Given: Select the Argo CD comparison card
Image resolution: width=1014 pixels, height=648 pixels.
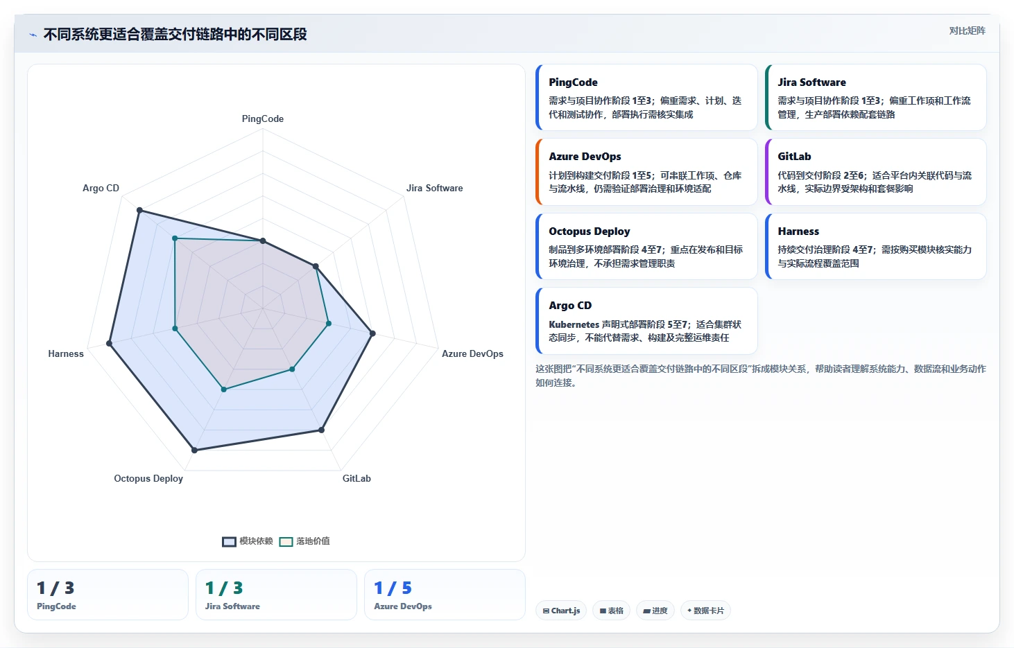Looking at the screenshot, I should (x=646, y=321).
